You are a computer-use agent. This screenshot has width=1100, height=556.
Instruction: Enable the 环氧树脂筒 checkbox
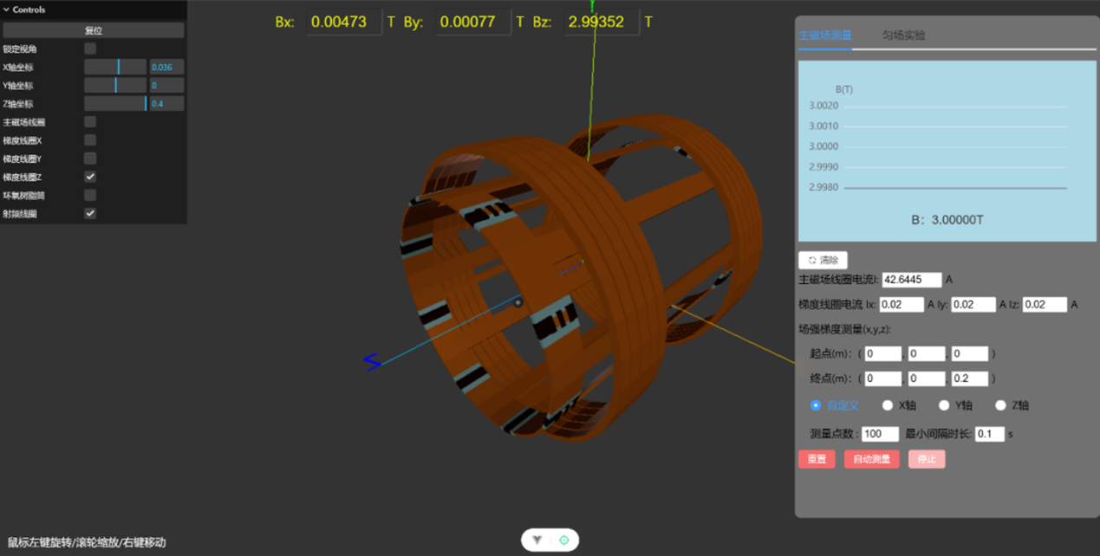[x=90, y=195]
